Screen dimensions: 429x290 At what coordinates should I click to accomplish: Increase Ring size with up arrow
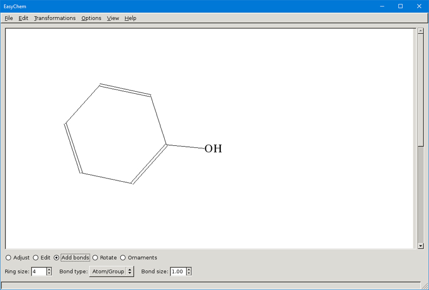click(x=49, y=270)
